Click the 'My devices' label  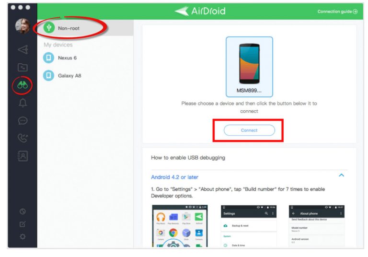coord(58,45)
